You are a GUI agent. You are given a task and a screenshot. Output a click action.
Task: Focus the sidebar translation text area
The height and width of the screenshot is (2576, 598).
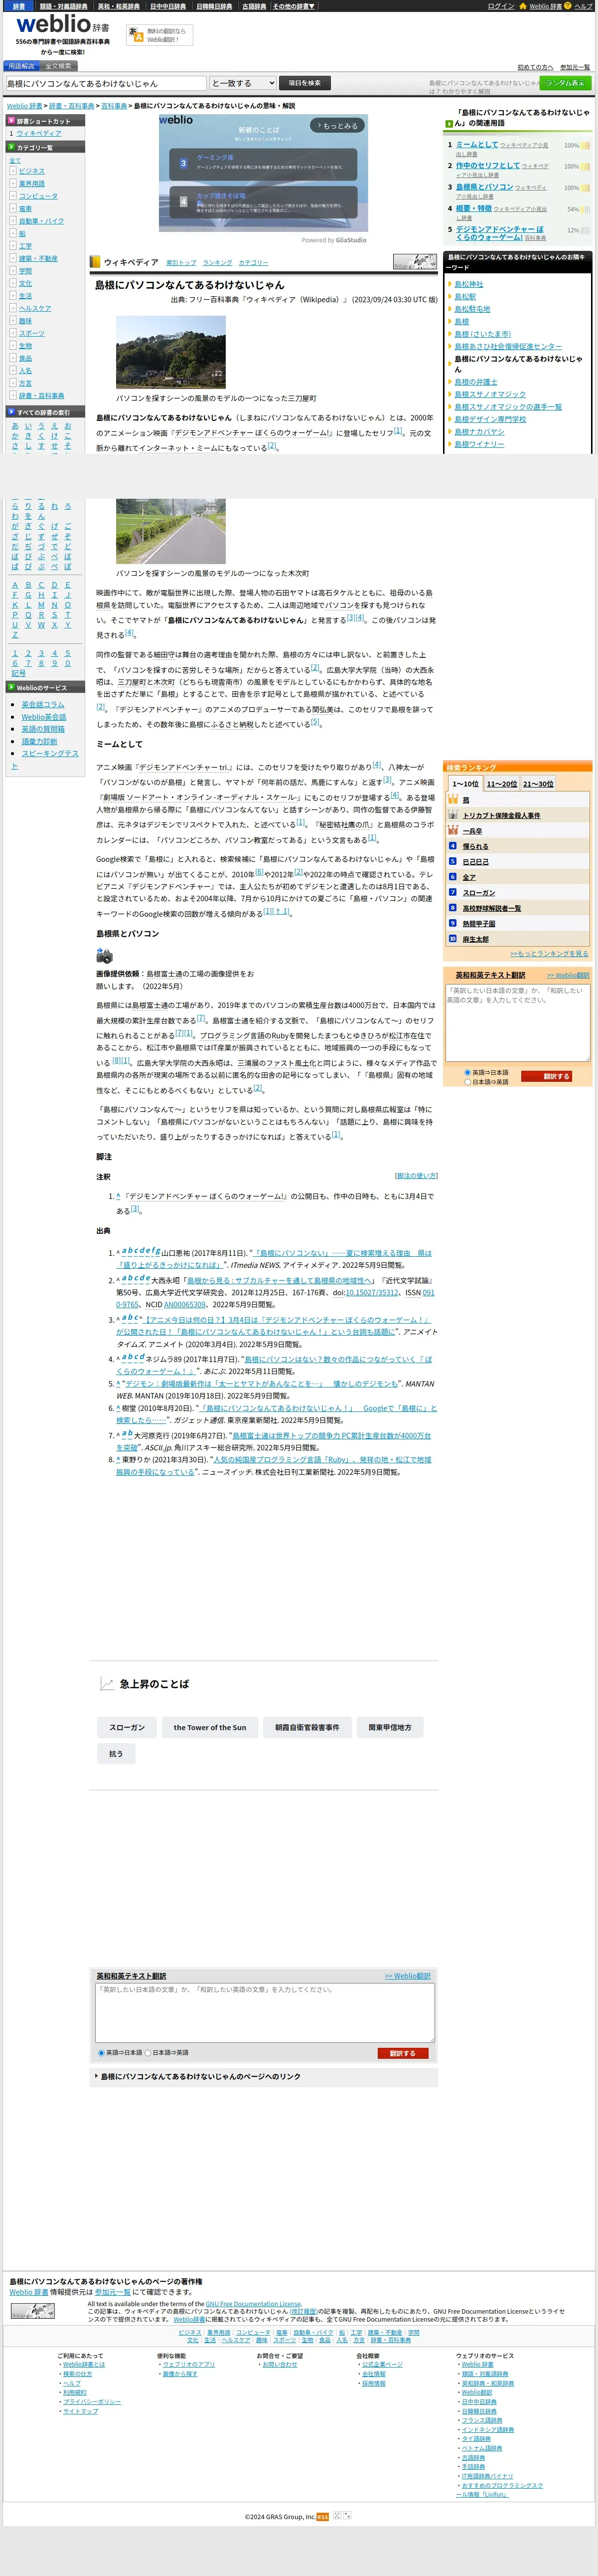(518, 1023)
